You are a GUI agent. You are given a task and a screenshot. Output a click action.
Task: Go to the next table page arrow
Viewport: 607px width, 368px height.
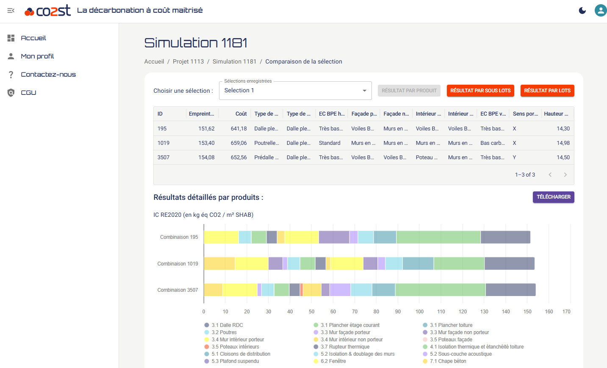point(565,175)
